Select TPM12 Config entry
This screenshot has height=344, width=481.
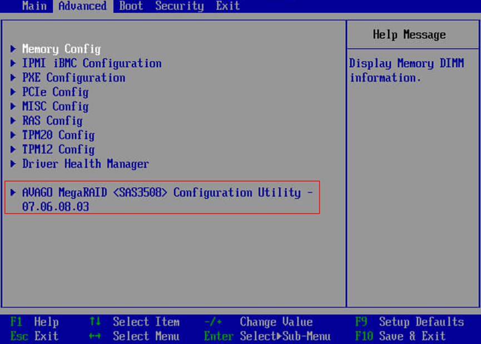tap(58, 150)
